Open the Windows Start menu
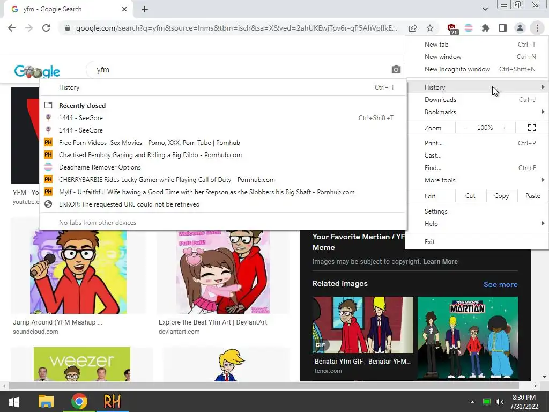Image resolution: width=549 pixels, height=412 pixels. click(14, 401)
